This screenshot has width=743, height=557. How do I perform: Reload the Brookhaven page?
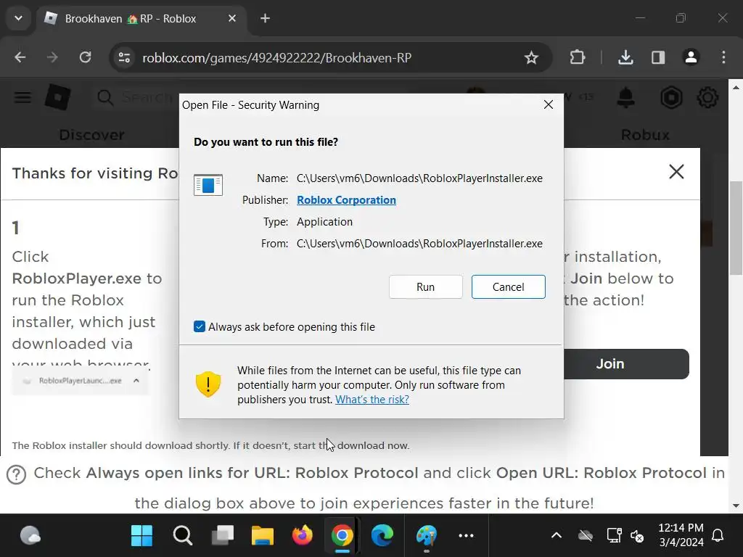(86, 57)
